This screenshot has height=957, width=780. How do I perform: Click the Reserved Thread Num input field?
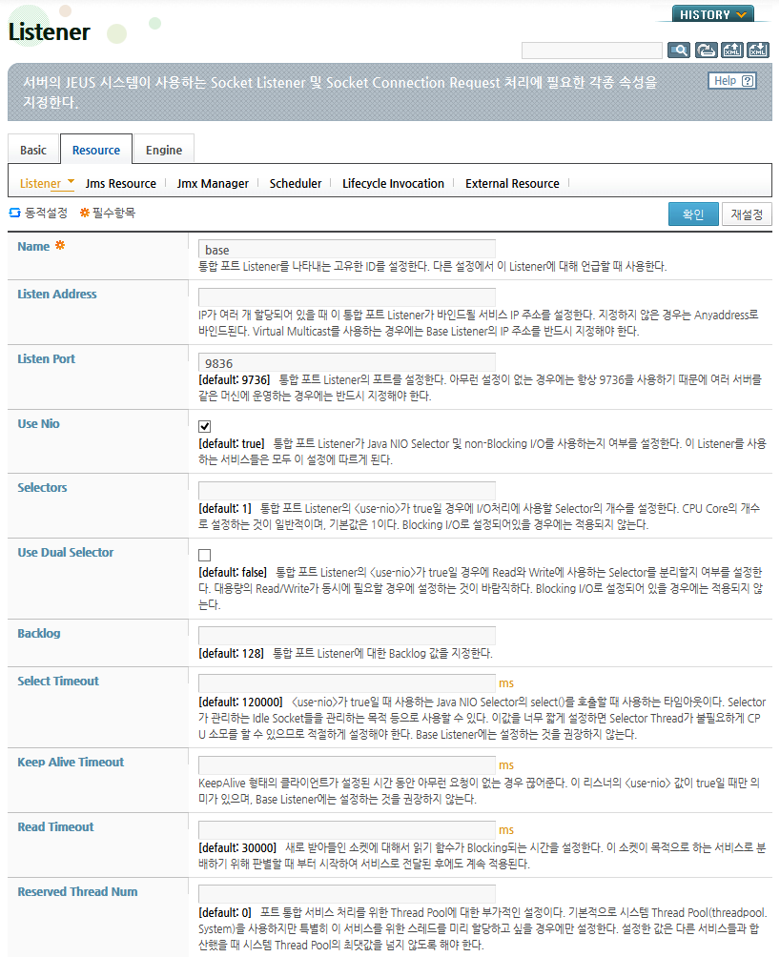(347, 895)
